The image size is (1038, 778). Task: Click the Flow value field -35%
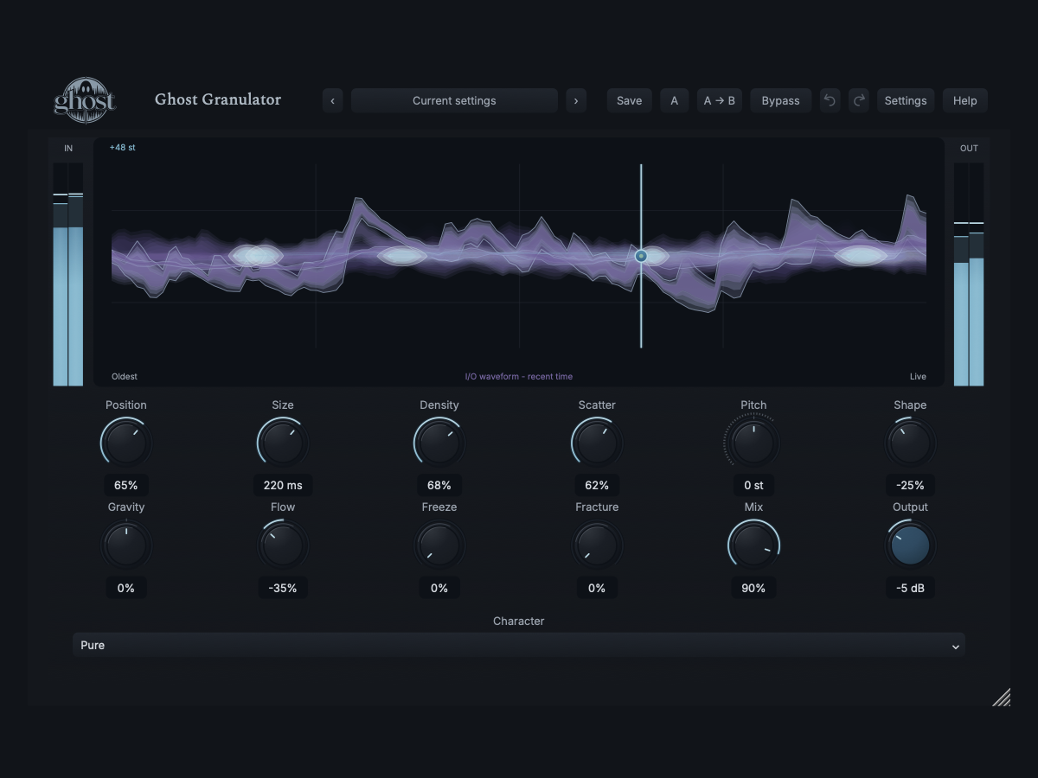pyautogui.click(x=283, y=588)
